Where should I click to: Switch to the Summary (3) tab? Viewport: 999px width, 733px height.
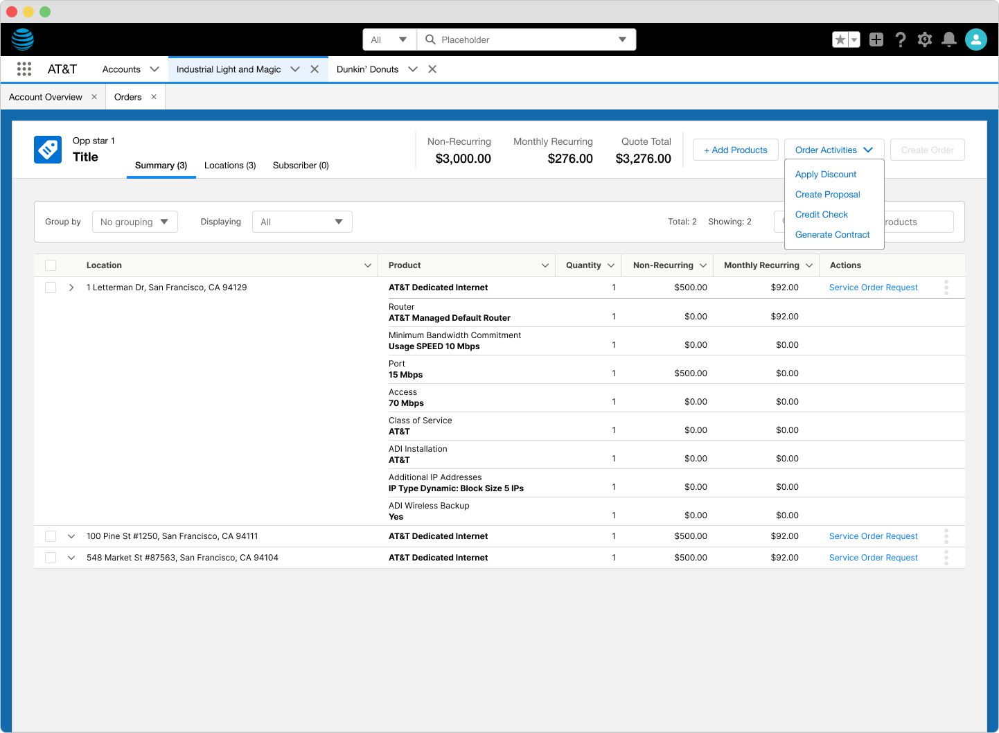click(x=161, y=166)
